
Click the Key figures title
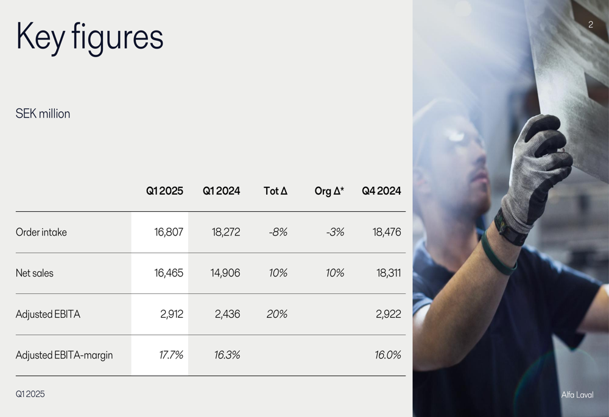coord(90,38)
